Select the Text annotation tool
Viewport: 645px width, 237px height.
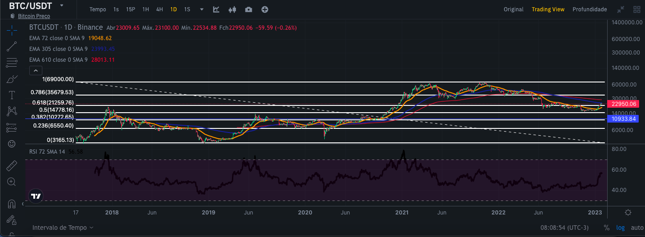(x=12, y=95)
